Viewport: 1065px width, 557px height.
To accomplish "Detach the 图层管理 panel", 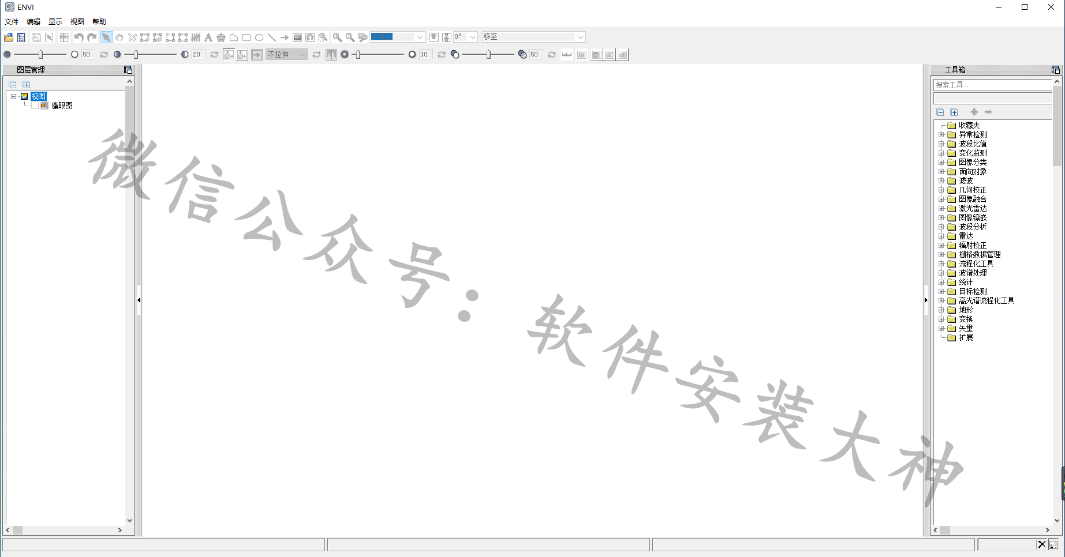I will (128, 70).
